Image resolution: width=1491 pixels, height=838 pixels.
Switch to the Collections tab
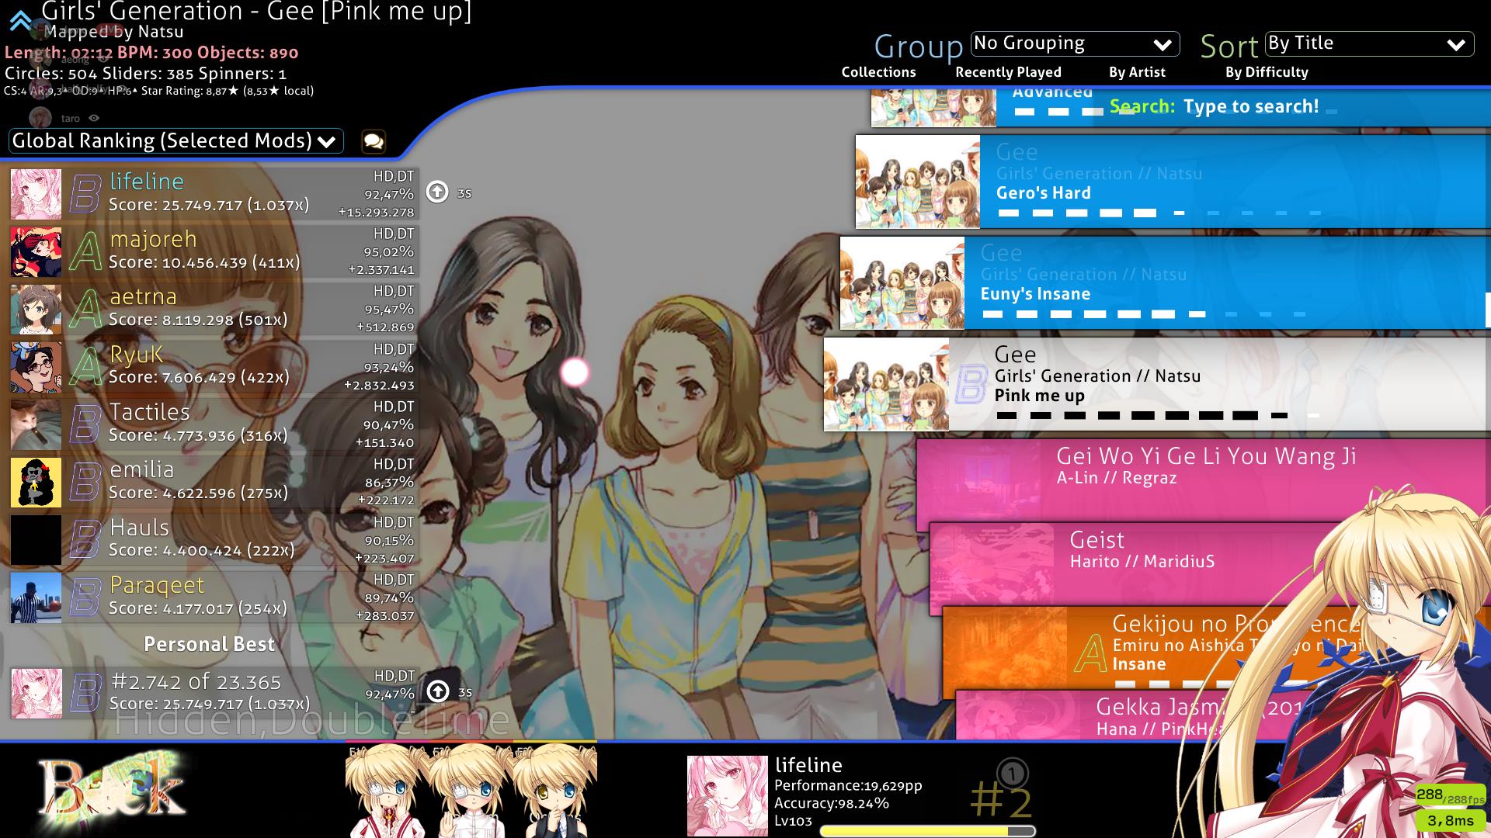(878, 72)
